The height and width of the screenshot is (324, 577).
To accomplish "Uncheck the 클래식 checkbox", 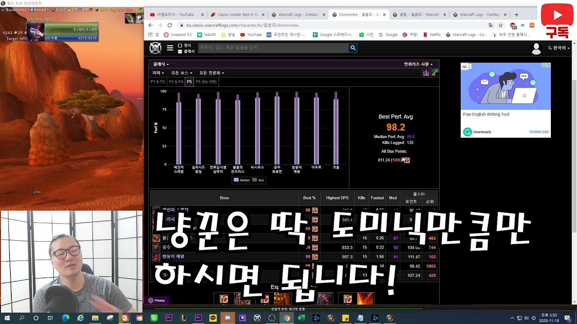I will 180,51.
